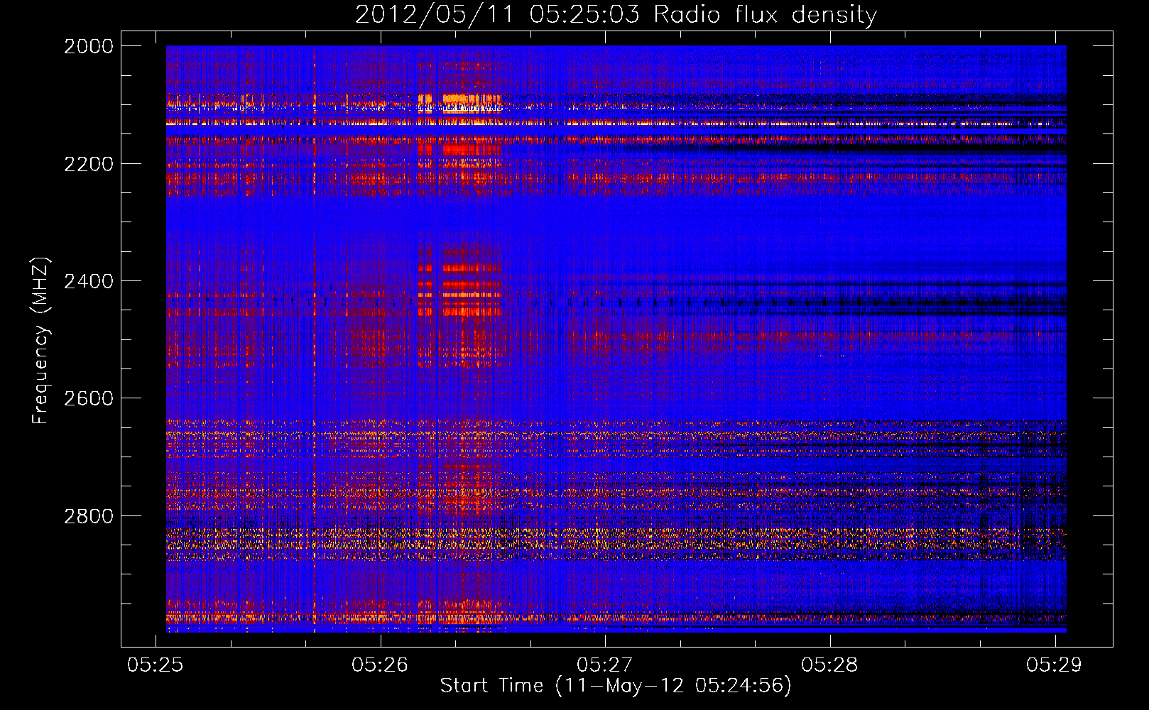
Task: Click the 2000 frequency axis label
Action: (89, 46)
